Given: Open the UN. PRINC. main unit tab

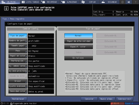Looking at the screenshot, I should tap(10, 2).
